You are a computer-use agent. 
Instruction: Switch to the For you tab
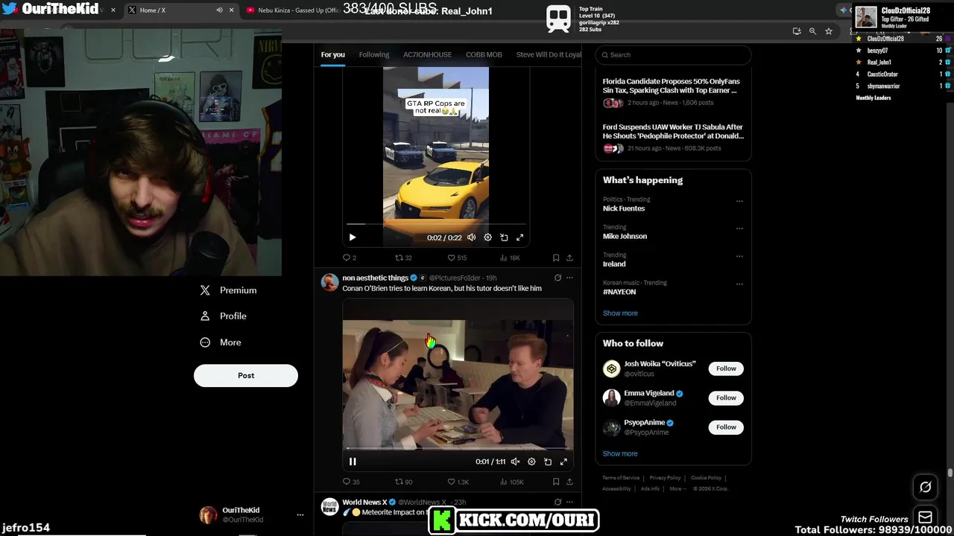[332, 54]
